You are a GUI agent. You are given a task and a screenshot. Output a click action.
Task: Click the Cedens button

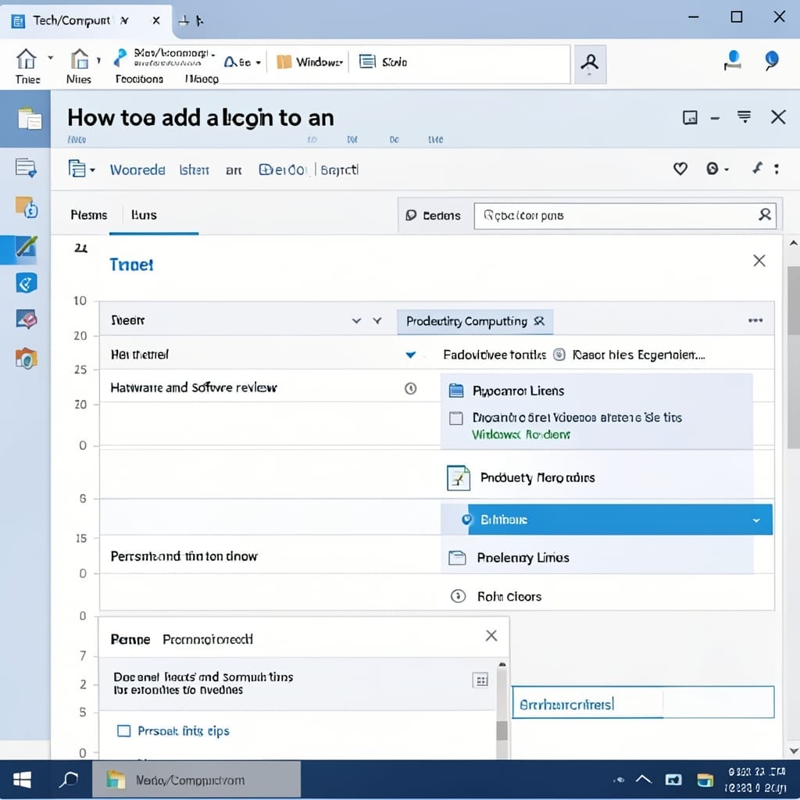(x=433, y=216)
